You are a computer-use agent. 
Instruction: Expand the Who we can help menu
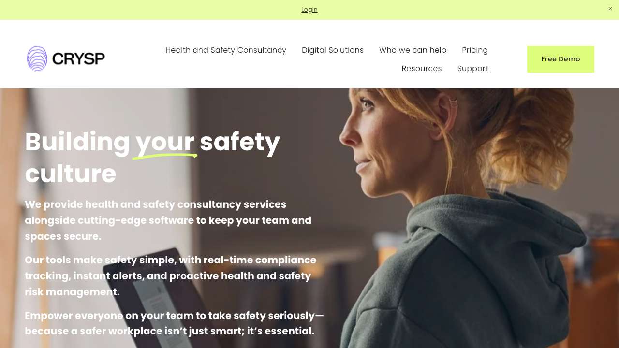[x=413, y=50]
